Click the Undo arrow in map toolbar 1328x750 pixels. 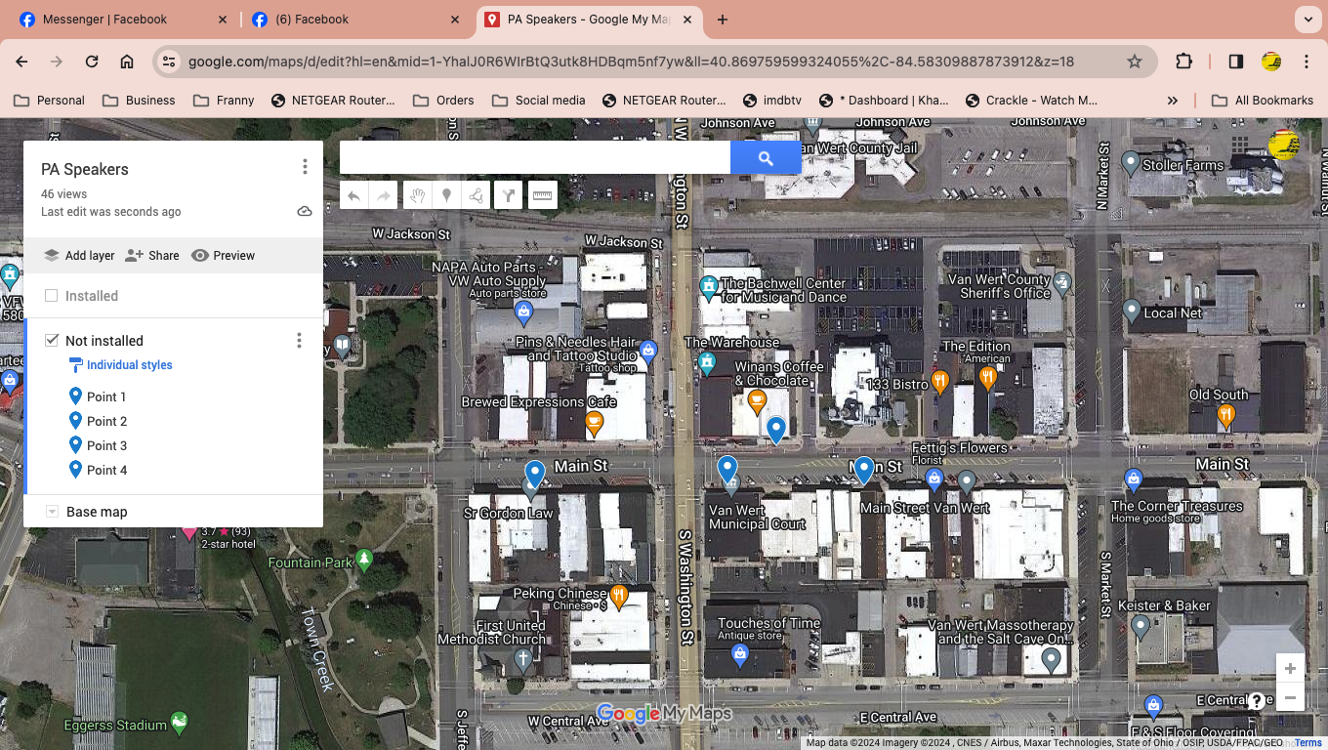(353, 196)
